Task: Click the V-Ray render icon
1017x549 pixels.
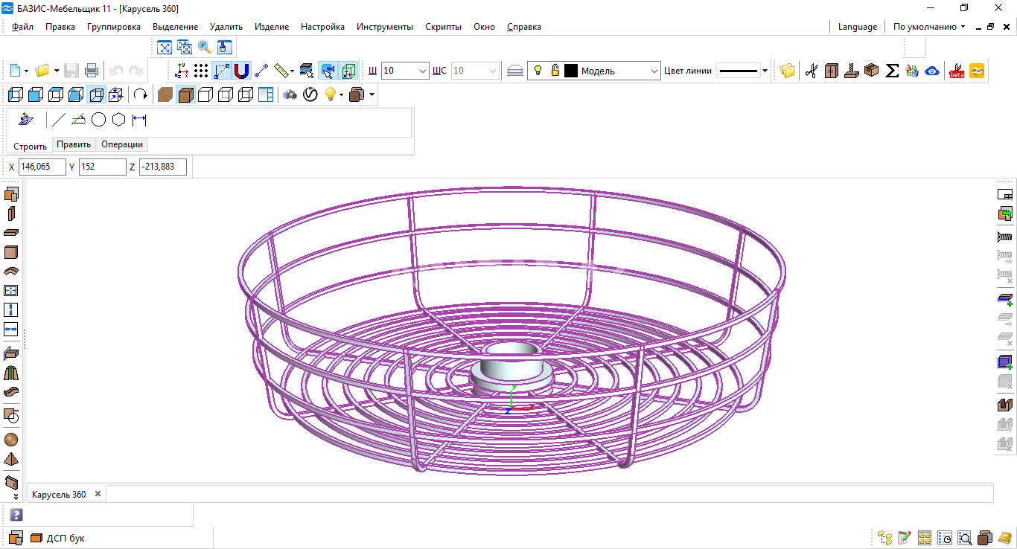Action: tap(310, 94)
